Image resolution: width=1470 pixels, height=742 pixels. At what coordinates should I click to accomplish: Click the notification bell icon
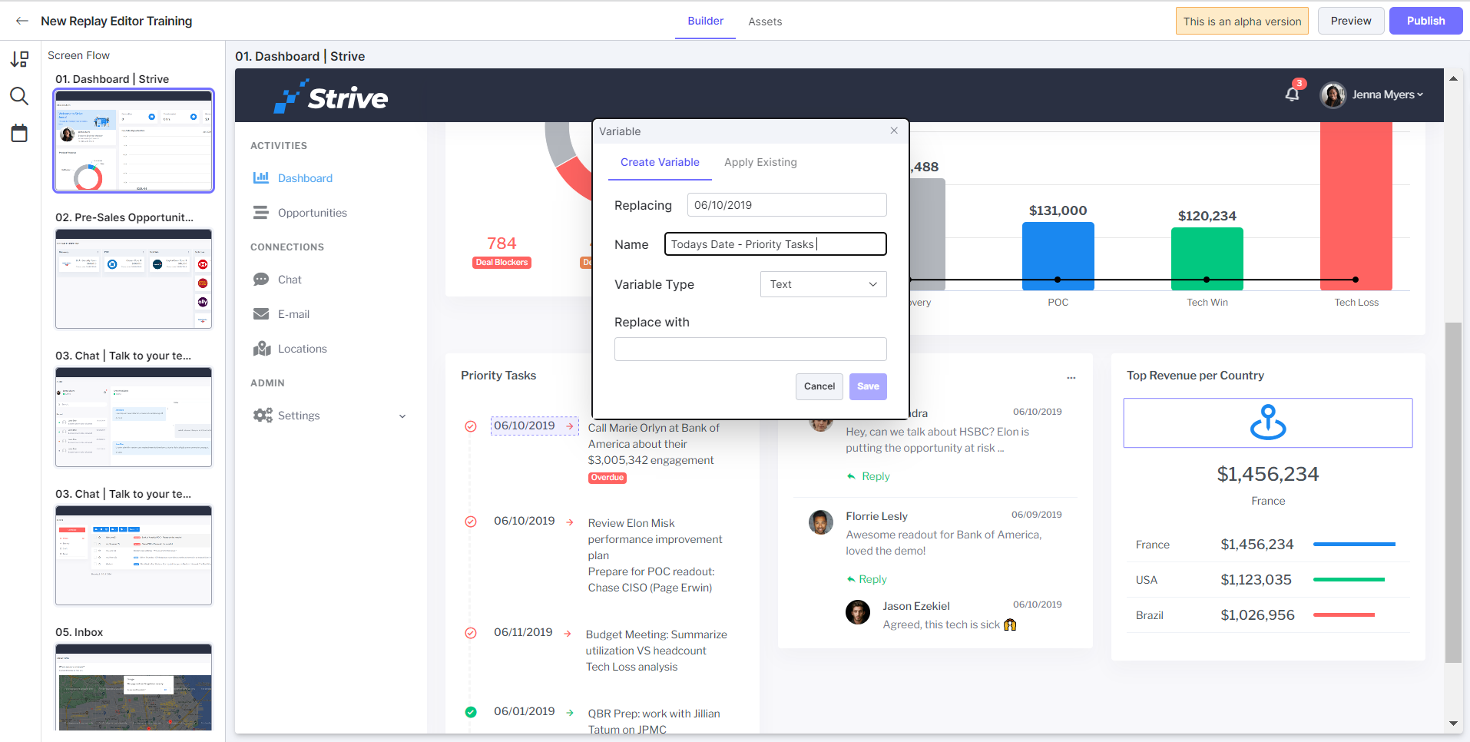pos(1293,94)
